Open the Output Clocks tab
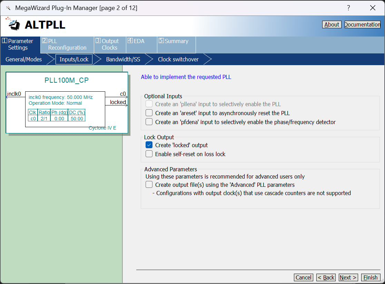 pyautogui.click(x=110, y=44)
